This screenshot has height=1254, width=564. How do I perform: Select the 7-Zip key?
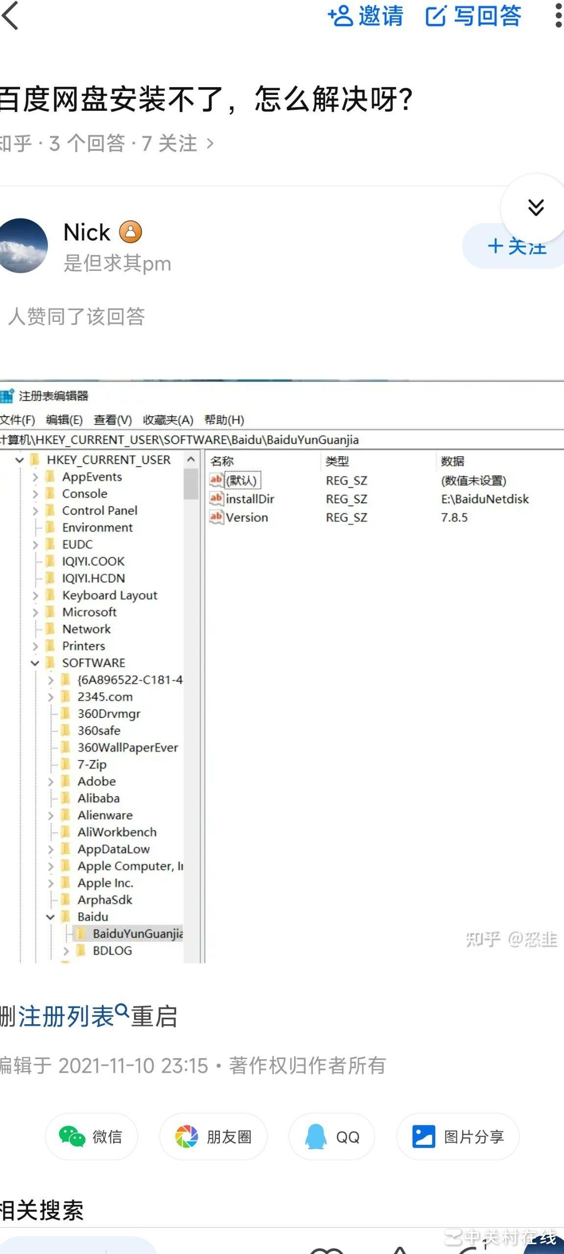point(92,764)
